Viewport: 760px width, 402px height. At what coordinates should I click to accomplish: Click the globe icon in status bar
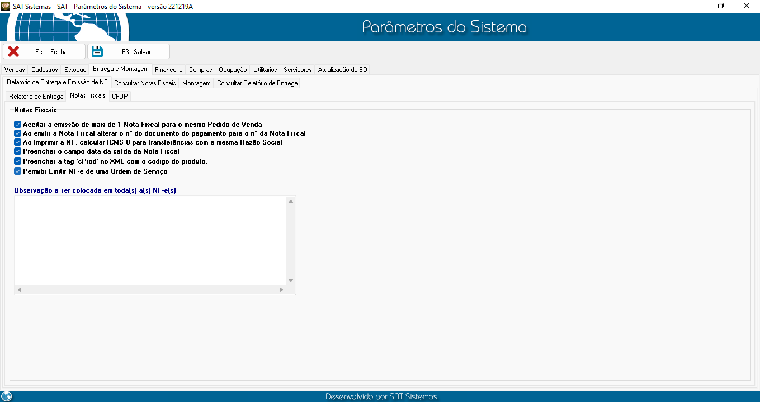(x=7, y=396)
